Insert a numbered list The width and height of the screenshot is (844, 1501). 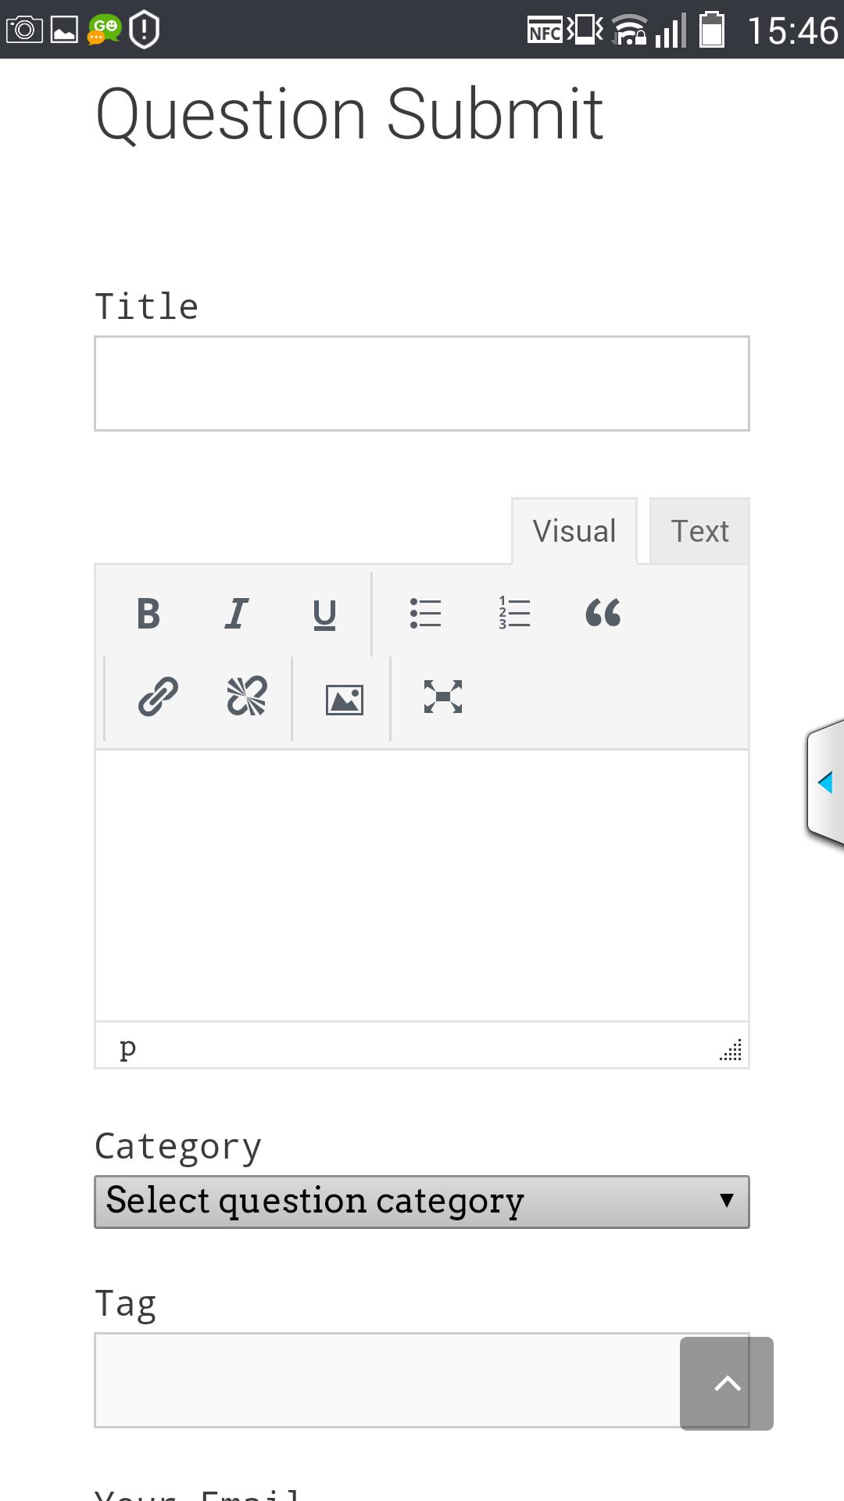tap(514, 614)
